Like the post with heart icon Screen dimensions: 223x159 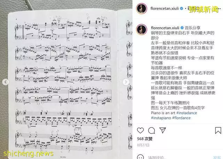[140, 130]
